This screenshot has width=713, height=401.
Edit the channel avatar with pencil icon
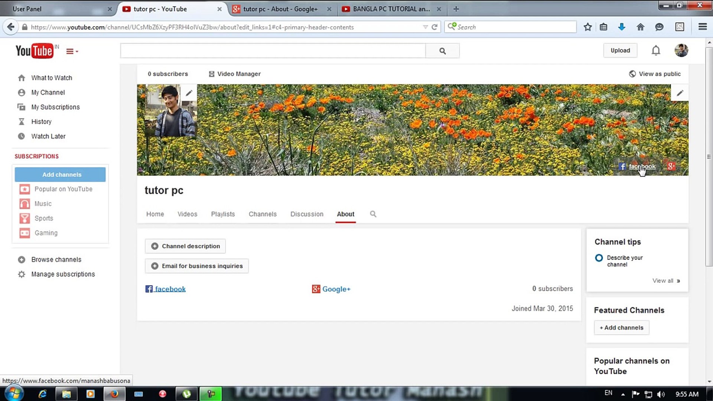pyautogui.click(x=189, y=92)
